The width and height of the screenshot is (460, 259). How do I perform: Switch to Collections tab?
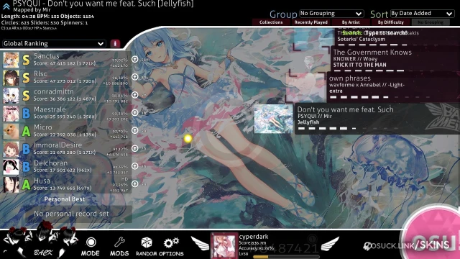271,22
